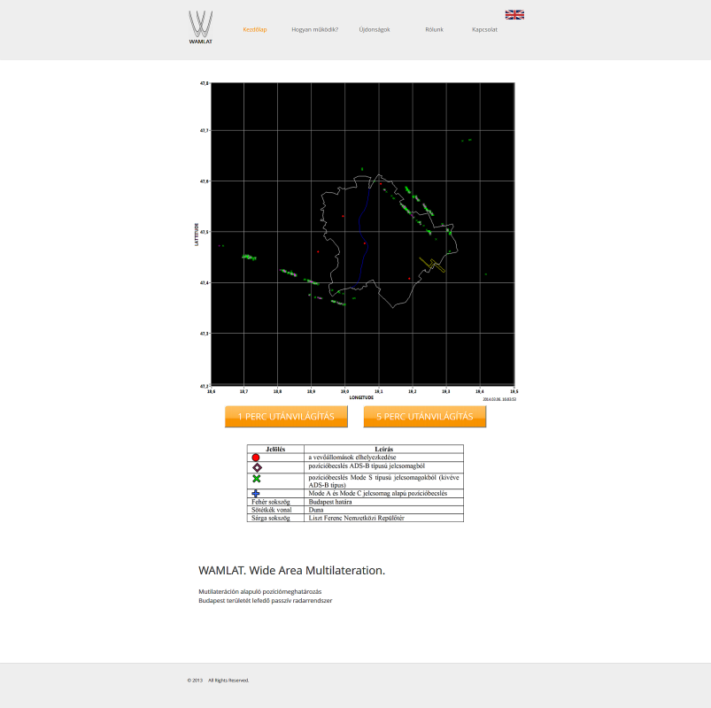The width and height of the screenshot is (711, 708).
Task: Click 'Budapest területét lefedő passzív radarrendszer' text
Action: pyautogui.click(x=266, y=601)
